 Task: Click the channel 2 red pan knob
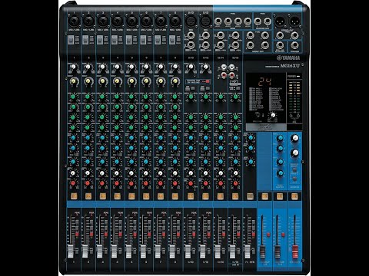click(88, 183)
